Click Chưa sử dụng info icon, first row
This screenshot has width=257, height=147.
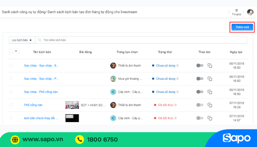point(178,66)
